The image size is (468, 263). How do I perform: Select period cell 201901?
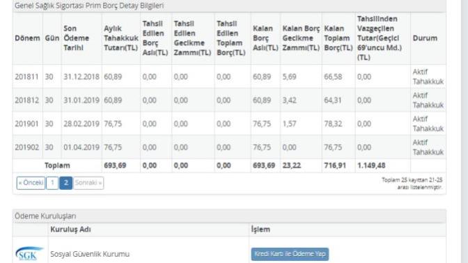[x=27, y=124]
